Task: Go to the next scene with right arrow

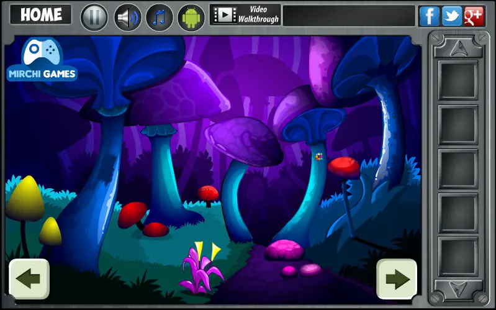Action: coord(397,279)
